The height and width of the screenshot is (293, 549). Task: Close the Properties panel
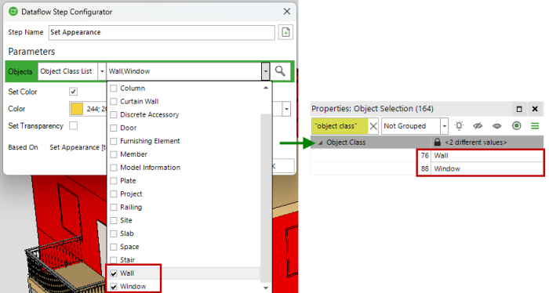pos(535,109)
